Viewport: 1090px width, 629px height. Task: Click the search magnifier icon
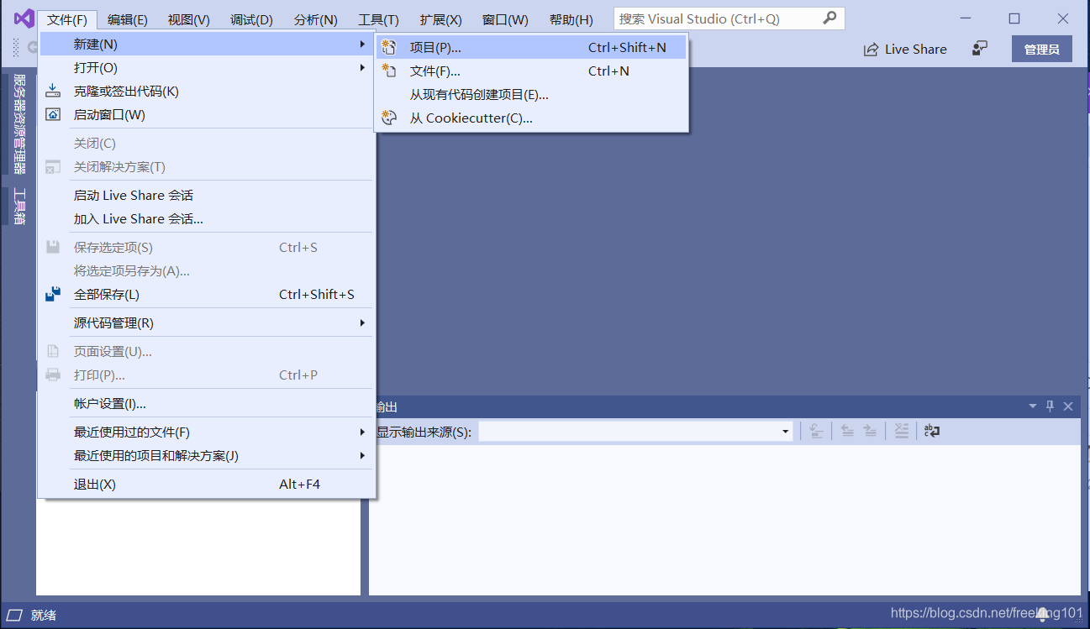tap(829, 18)
